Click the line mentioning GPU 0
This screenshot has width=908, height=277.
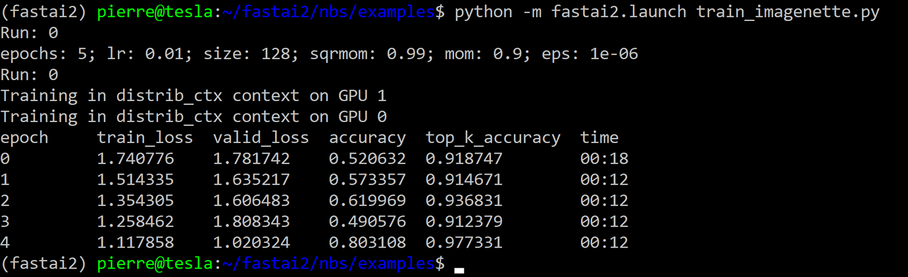pyautogui.click(x=193, y=117)
